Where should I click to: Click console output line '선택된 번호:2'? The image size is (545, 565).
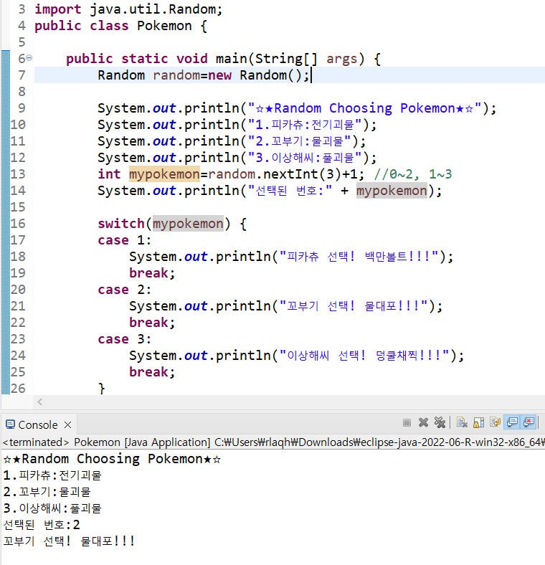(42, 525)
